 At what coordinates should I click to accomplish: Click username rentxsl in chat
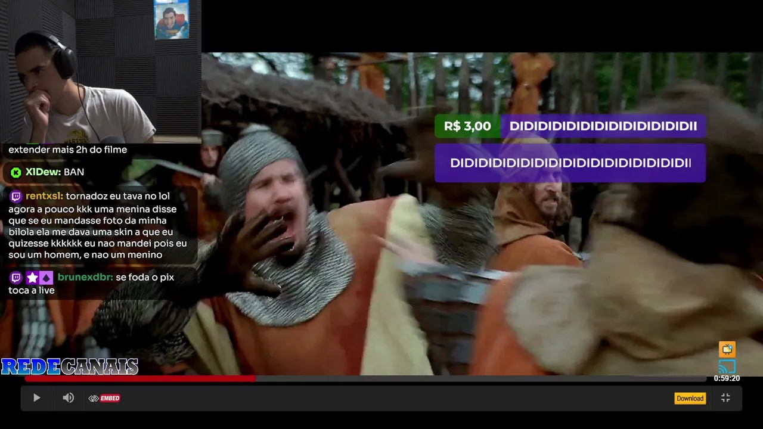point(45,196)
